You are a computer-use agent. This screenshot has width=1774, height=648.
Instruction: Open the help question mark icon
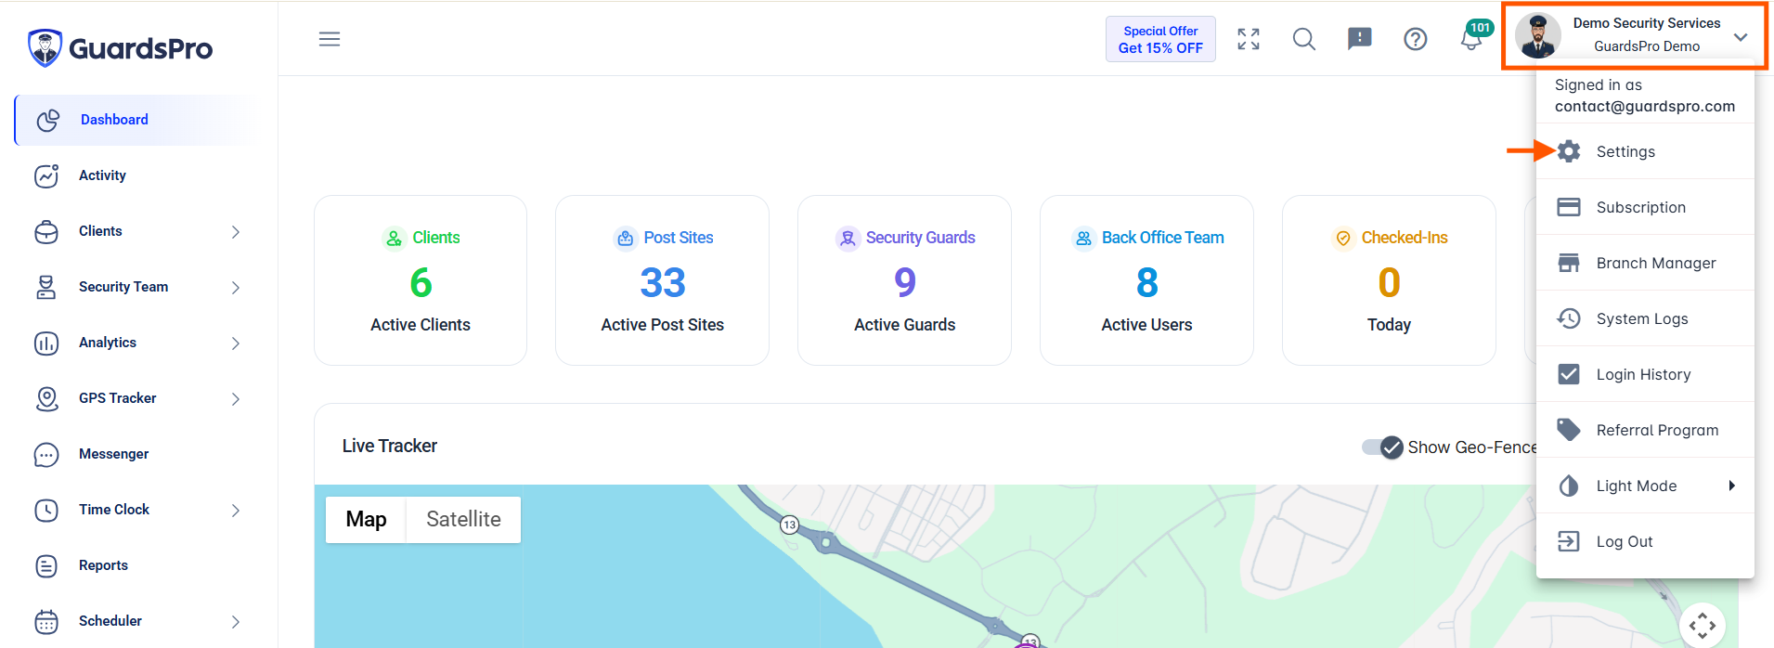click(1416, 39)
